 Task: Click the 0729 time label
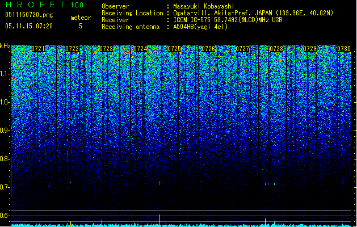[310, 49]
